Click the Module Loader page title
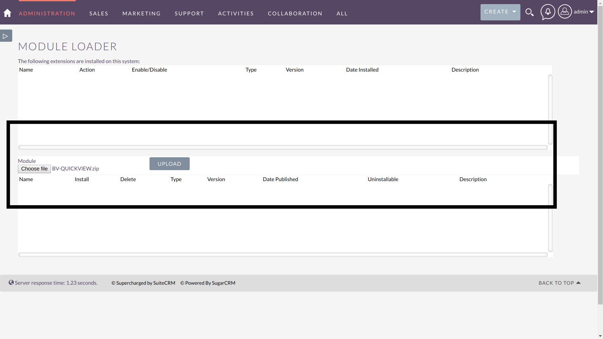The height and width of the screenshot is (339, 603). [68, 46]
